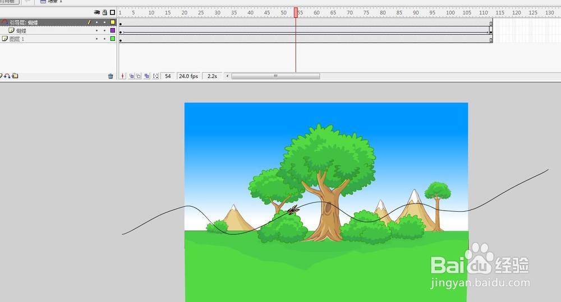Viewport: 561px width, 302px height.
Task: Click yellow outline swatch of 引导层 layer
Action: [x=113, y=22]
